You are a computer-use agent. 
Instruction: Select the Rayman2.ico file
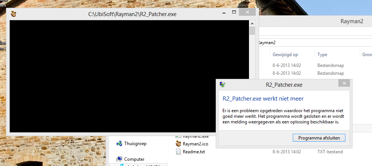(x=195, y=144)
